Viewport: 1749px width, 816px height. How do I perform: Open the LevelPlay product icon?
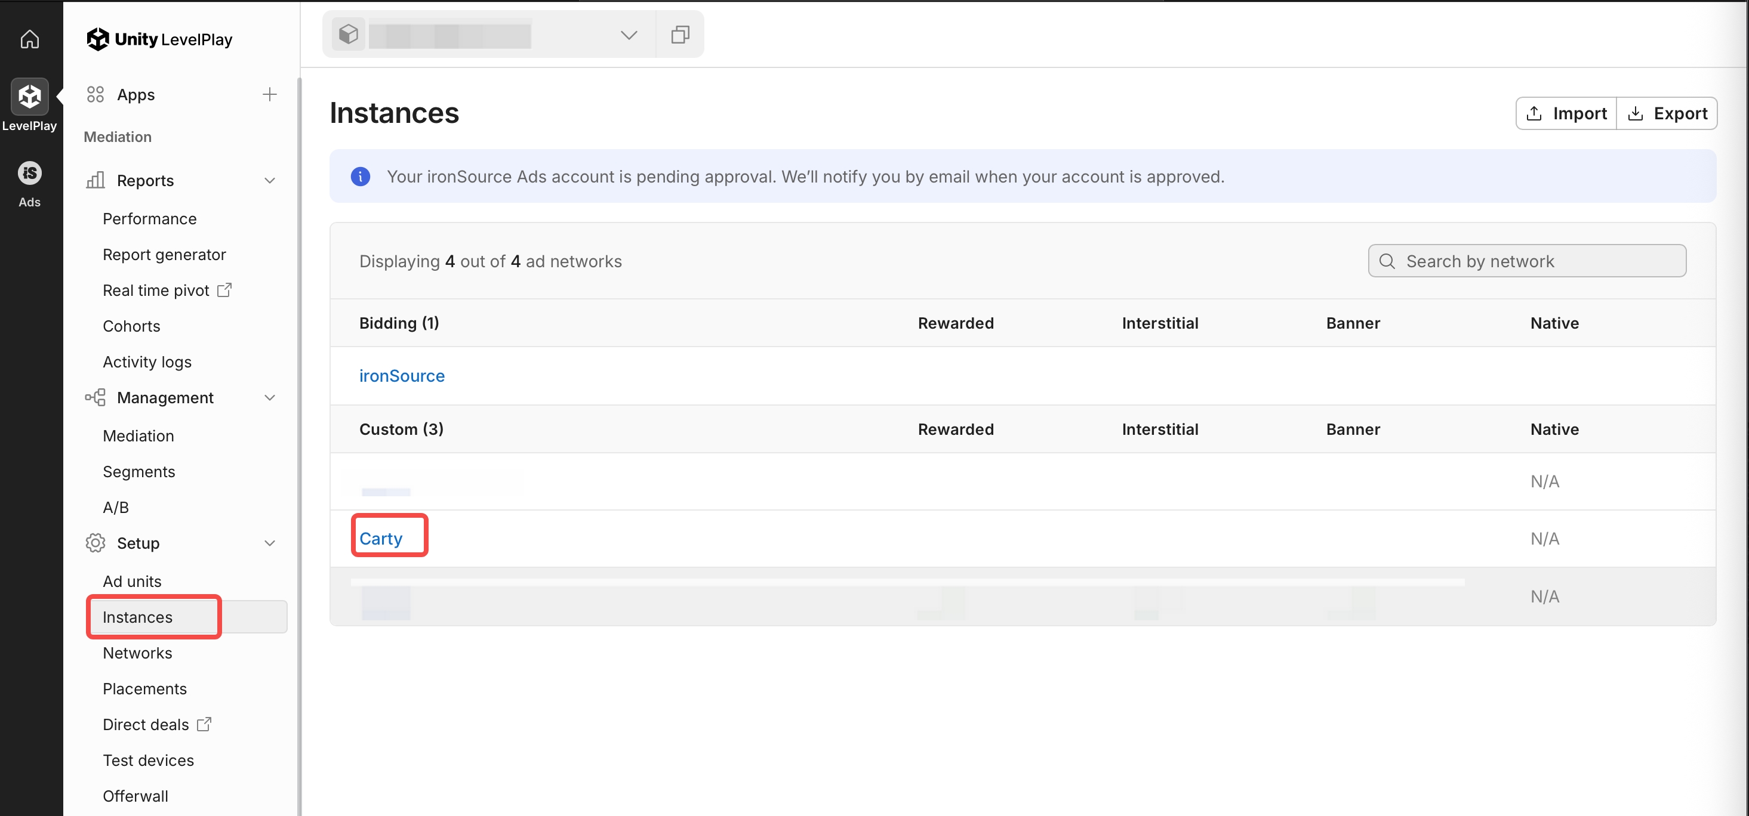tap(29, 97)
